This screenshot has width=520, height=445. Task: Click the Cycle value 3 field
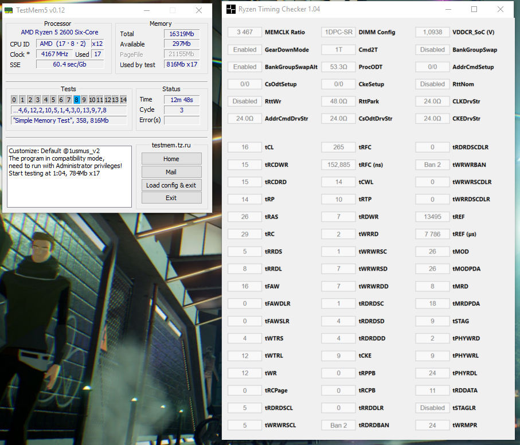182,110
